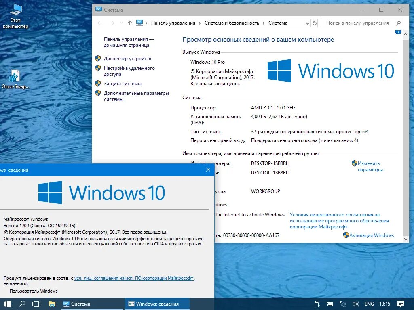
Task: Open taskbar Search
Action: [22, 304]
